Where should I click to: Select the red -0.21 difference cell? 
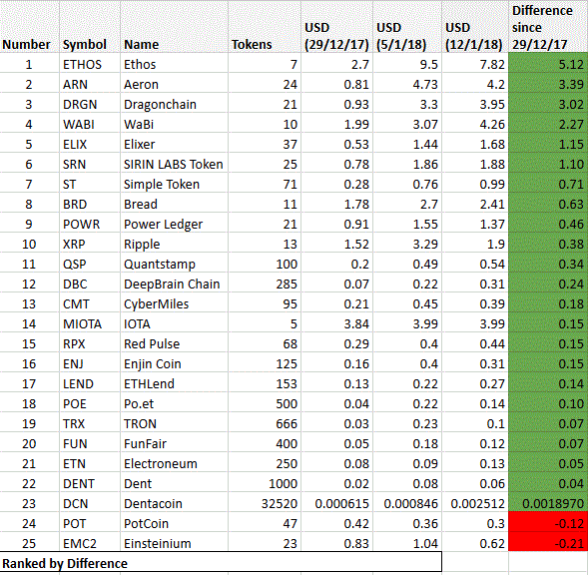548,543
